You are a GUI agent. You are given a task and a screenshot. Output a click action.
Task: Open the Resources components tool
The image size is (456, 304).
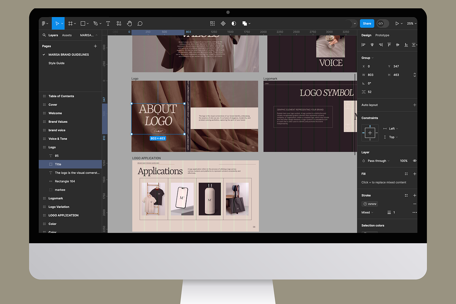(119, 24)
